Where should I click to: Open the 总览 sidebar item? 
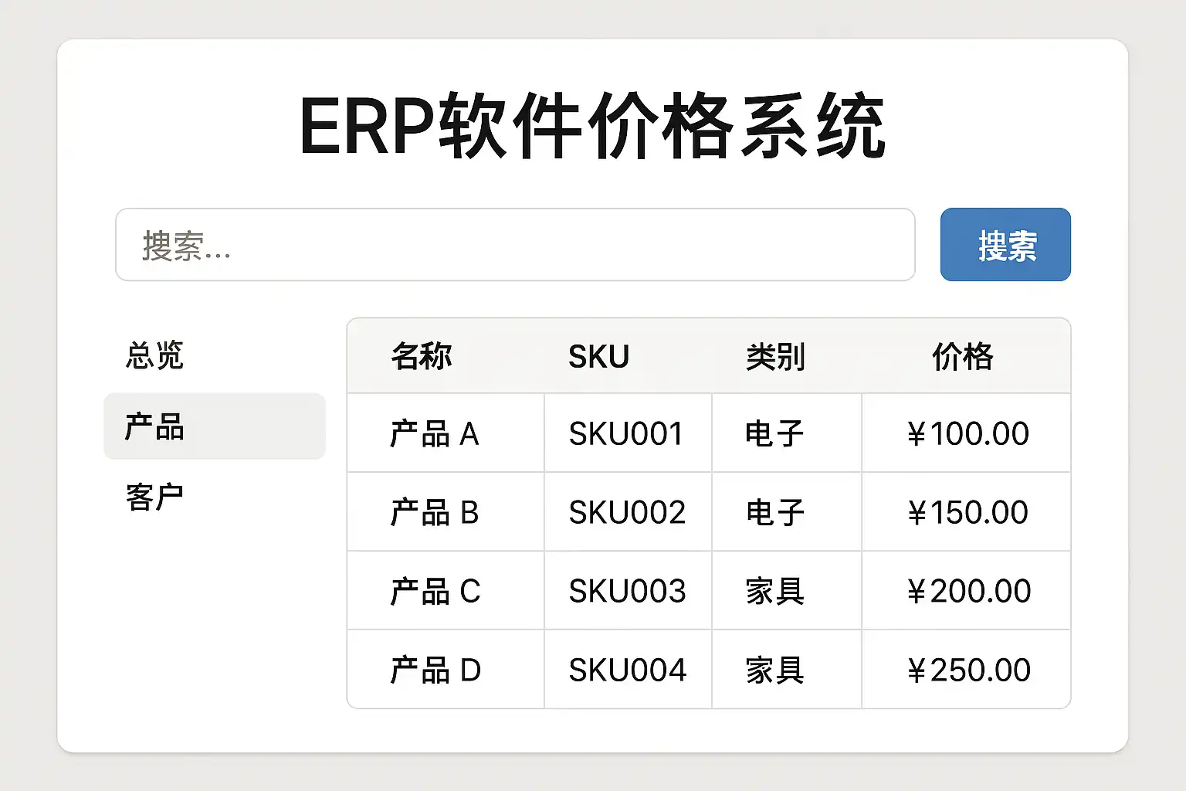click(x=155, y=356)
